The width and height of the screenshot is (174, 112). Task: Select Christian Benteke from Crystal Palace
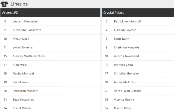(x=126, y=73)
